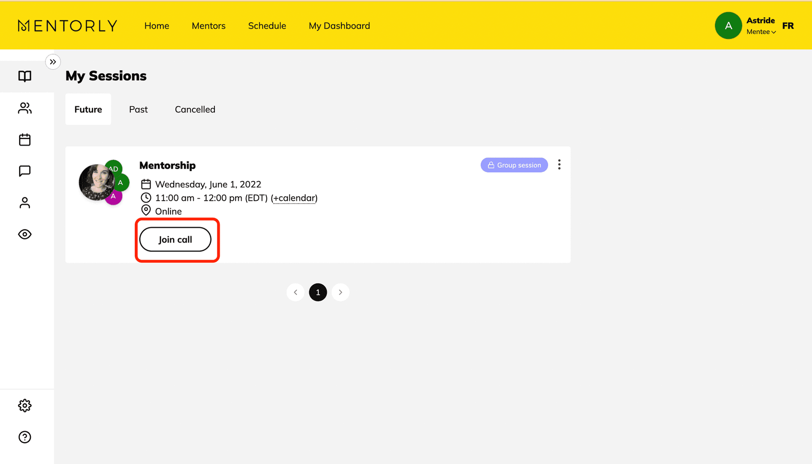Go to previous page arrow
This screenshot has height=464, width=812.
[x=295, y=292]
